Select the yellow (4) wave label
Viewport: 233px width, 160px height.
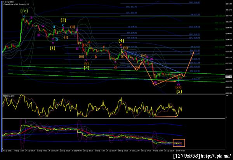pos(121,40)
